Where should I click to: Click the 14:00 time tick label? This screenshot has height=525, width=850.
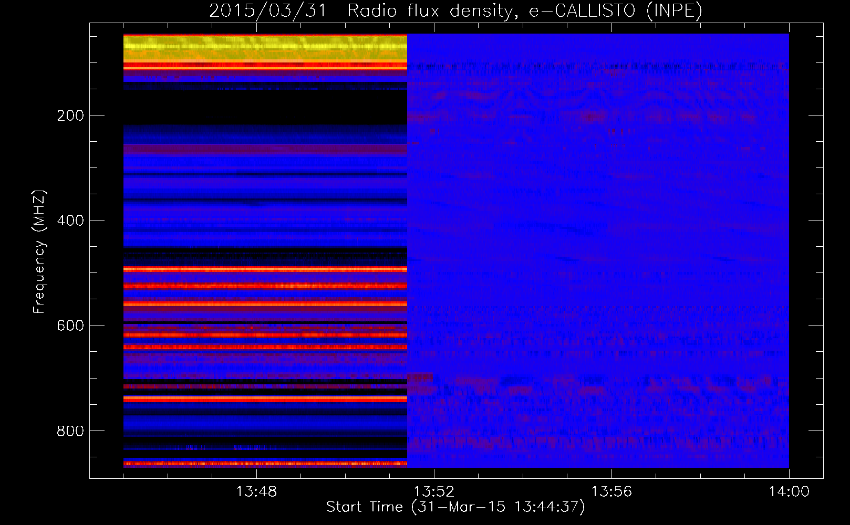[789, 491]
